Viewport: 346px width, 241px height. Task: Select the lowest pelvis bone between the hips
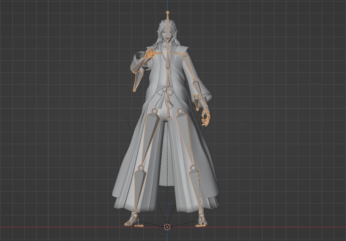[x=168, y=111]
